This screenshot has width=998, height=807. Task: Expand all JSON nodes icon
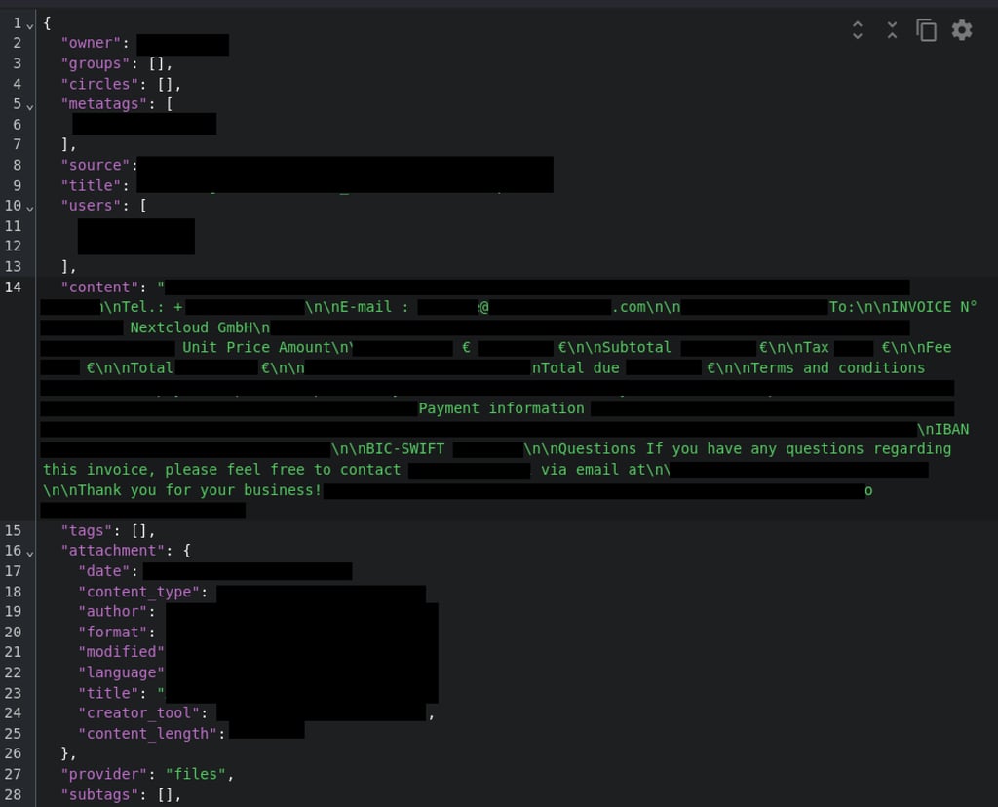pyautogui.click(x=858, y=30)
